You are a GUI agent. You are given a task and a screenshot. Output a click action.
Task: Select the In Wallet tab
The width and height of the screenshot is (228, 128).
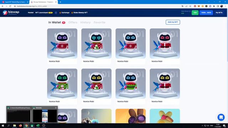(x=57, y=22)
